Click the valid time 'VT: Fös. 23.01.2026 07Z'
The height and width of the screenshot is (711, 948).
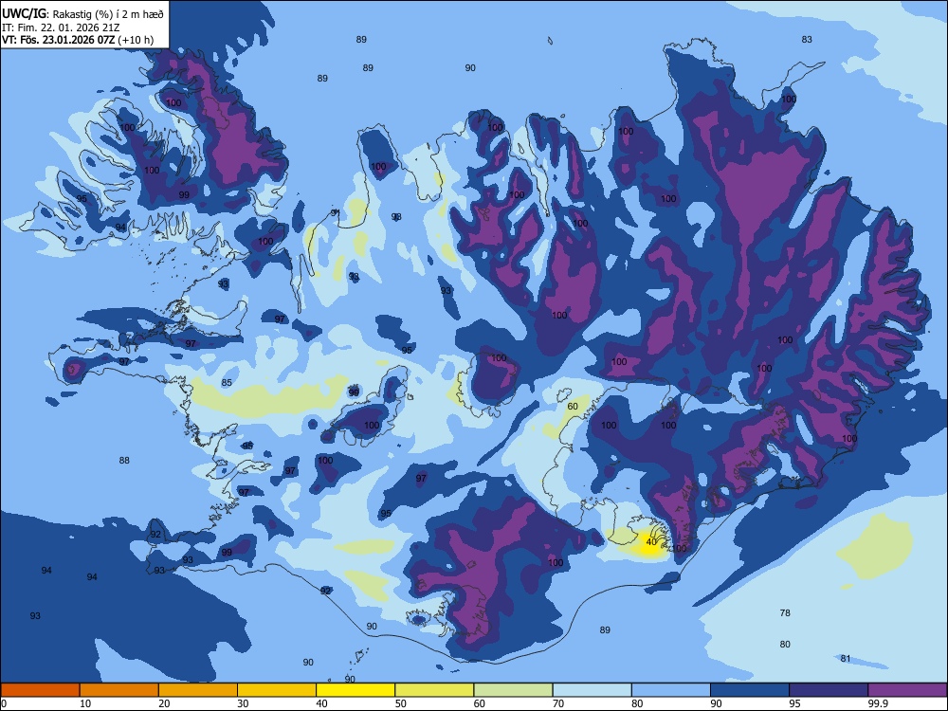point(59,40)
